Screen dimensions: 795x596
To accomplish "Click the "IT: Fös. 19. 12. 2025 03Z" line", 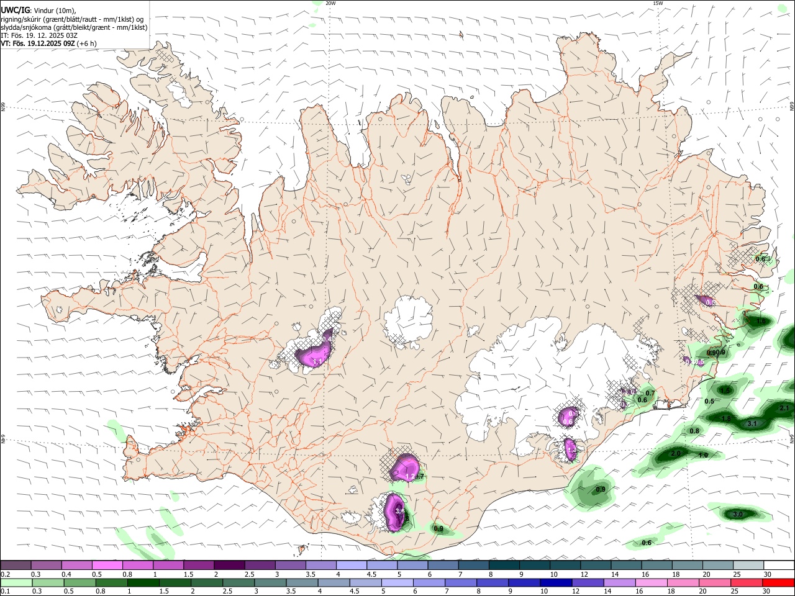I will coord(39,35).
